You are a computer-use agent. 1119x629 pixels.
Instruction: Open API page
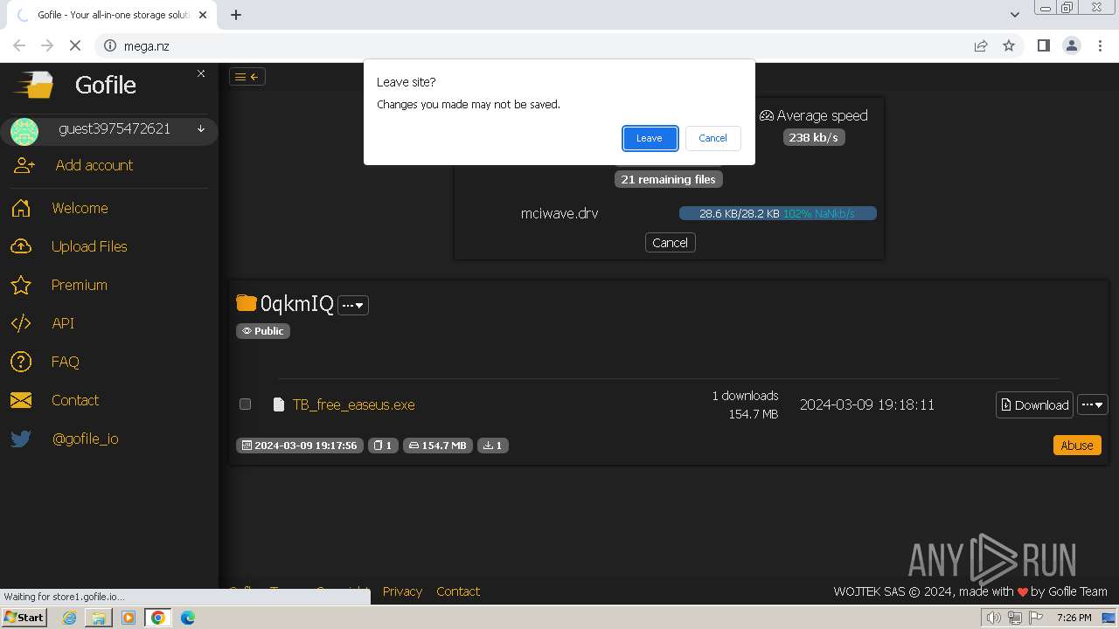[63, 323]
